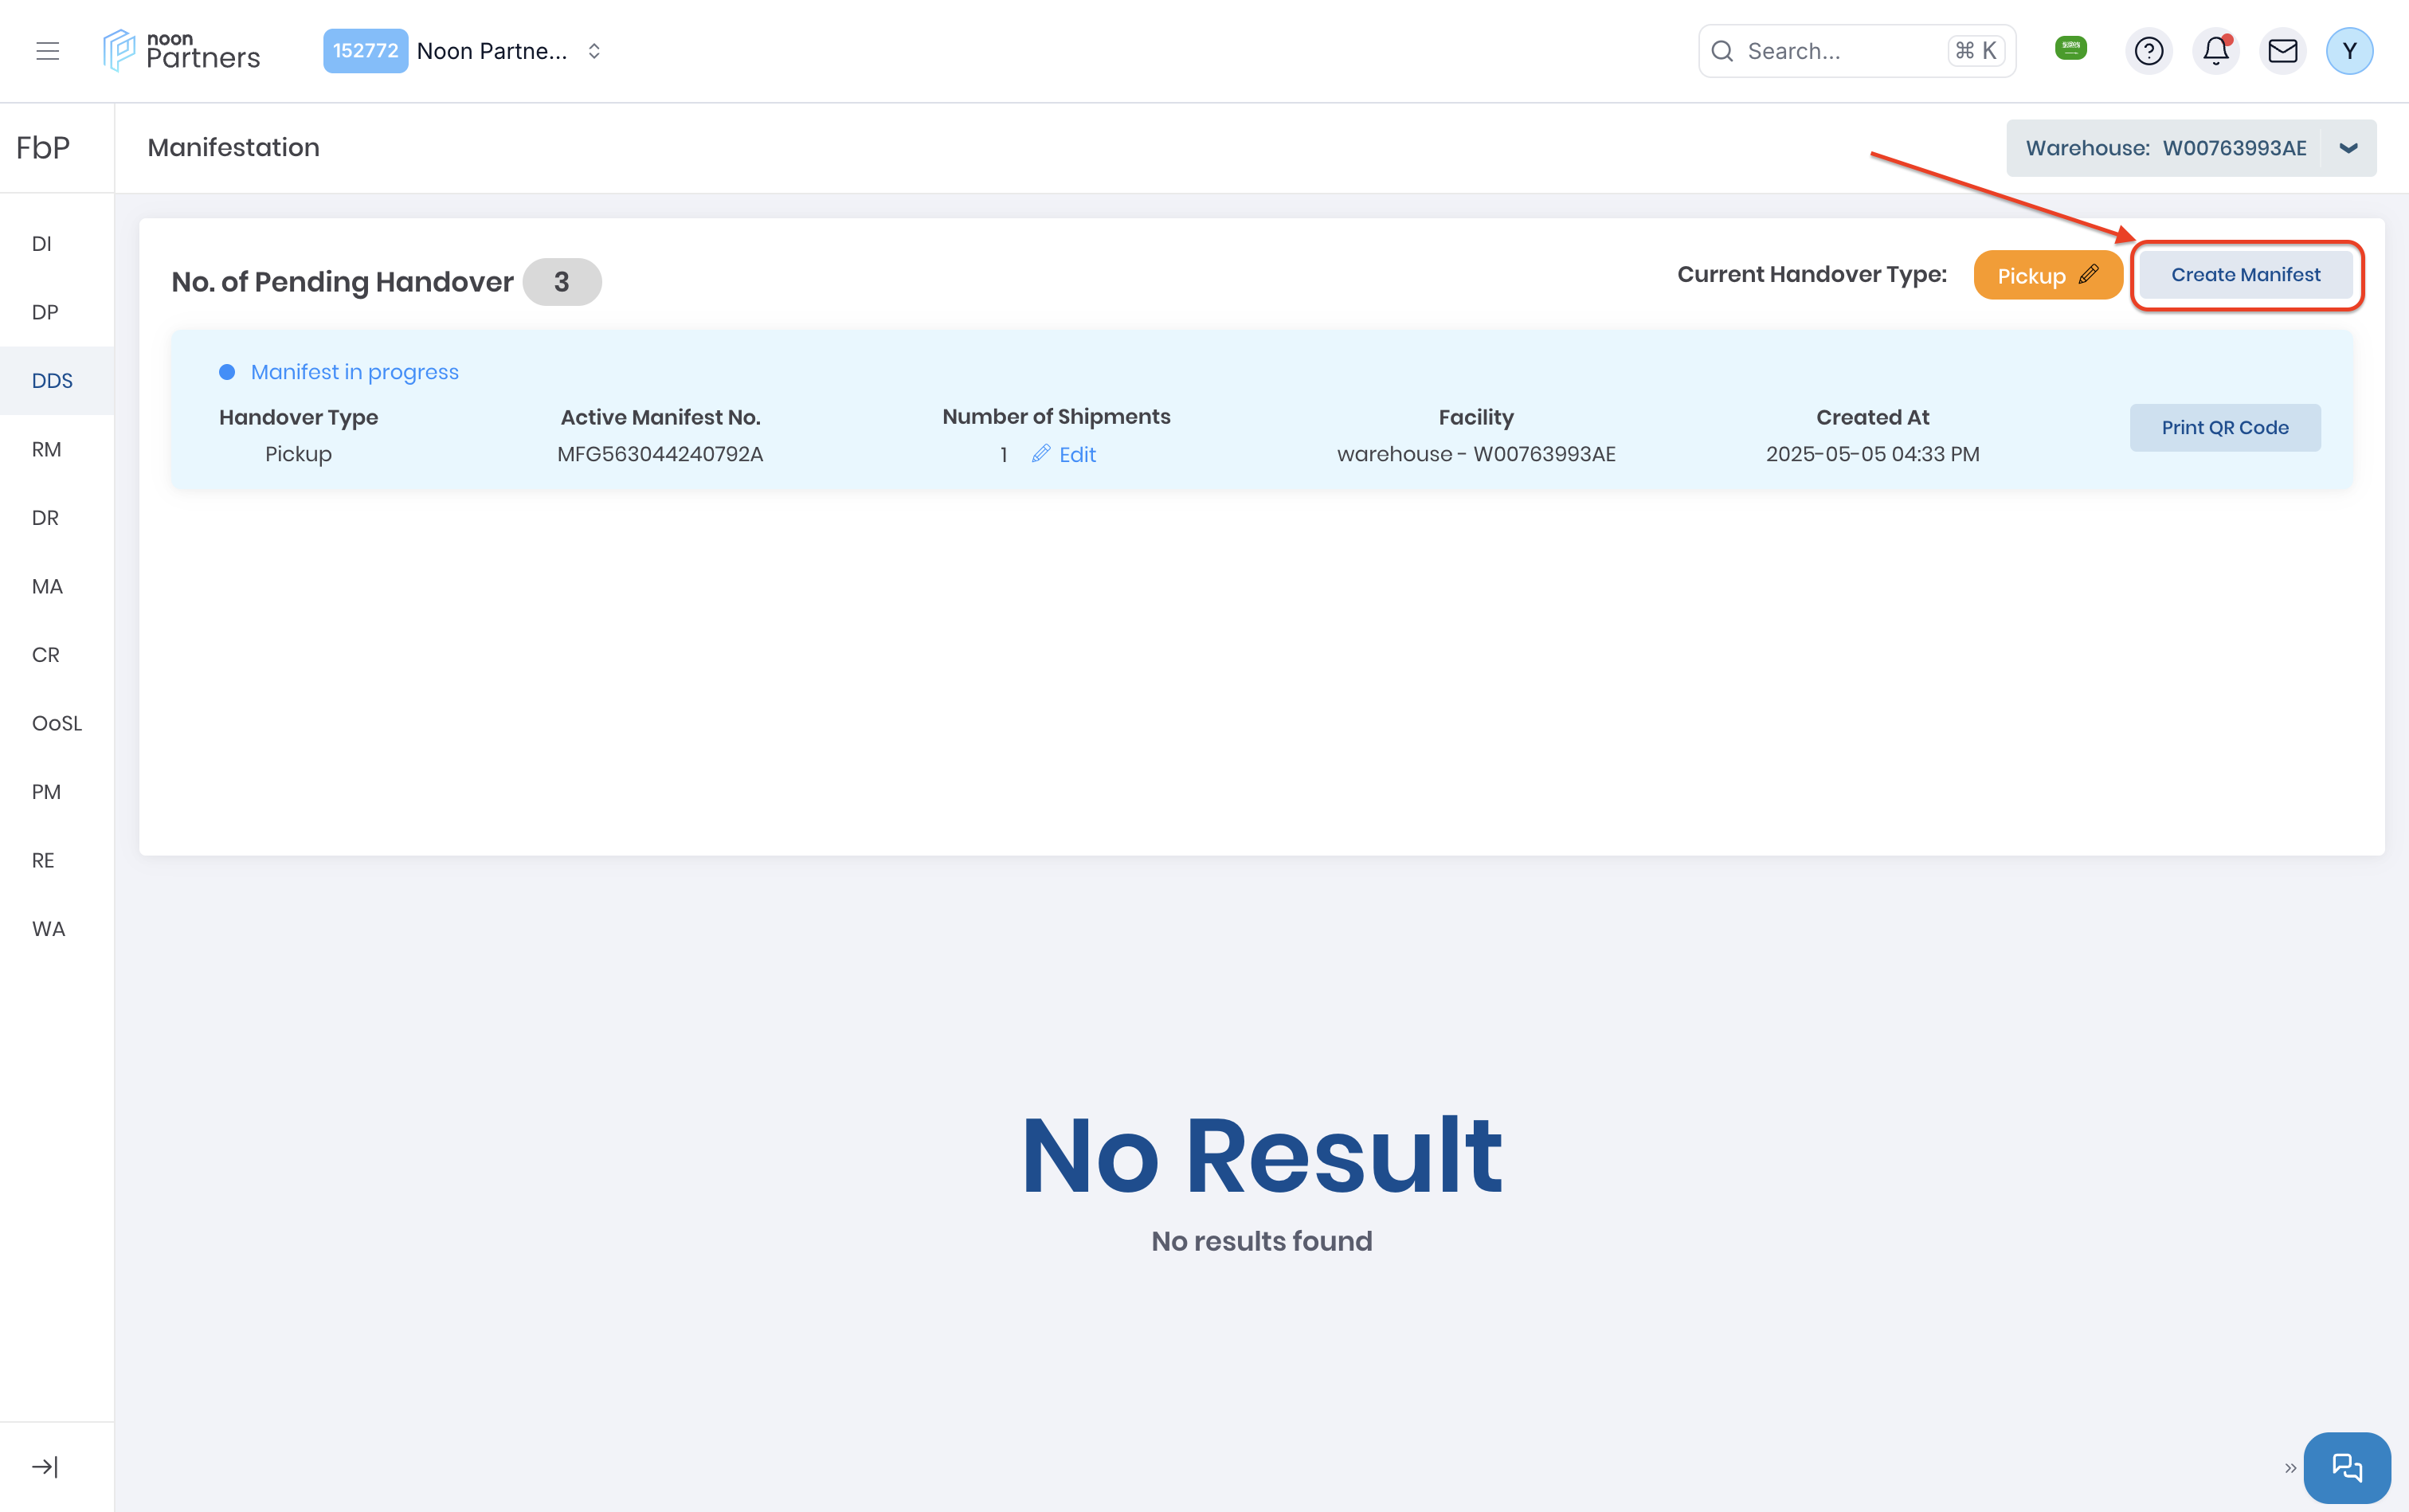The image size is (2409, 1512).
Task: Edit the number of shipments
Action: 1064,454
